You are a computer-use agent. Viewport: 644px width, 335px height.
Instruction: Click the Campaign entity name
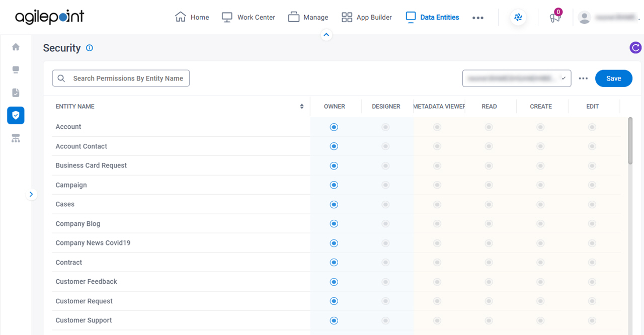point(71,185)
